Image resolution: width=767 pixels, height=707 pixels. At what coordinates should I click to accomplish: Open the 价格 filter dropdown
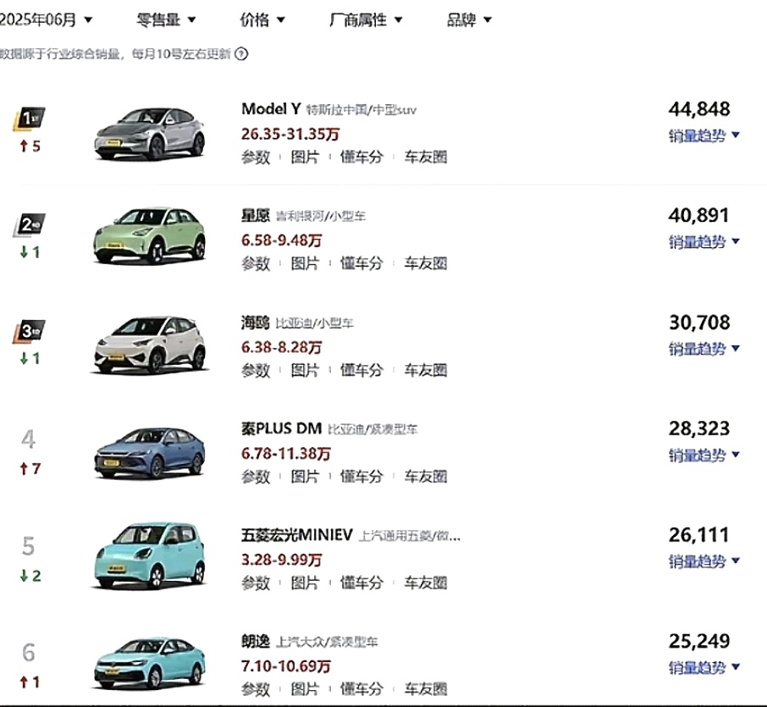pos(262,19)
